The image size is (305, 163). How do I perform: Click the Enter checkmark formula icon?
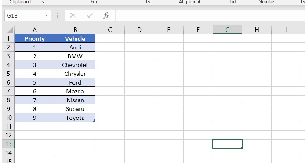pos(90,15)
